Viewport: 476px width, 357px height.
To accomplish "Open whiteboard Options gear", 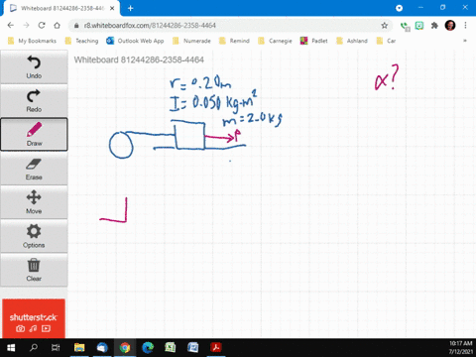I will pos(34,236).
